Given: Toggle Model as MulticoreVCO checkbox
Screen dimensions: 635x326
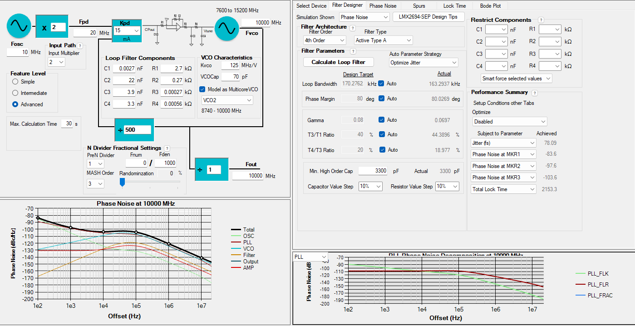Looking at the screenshot, I should point(202,89).
